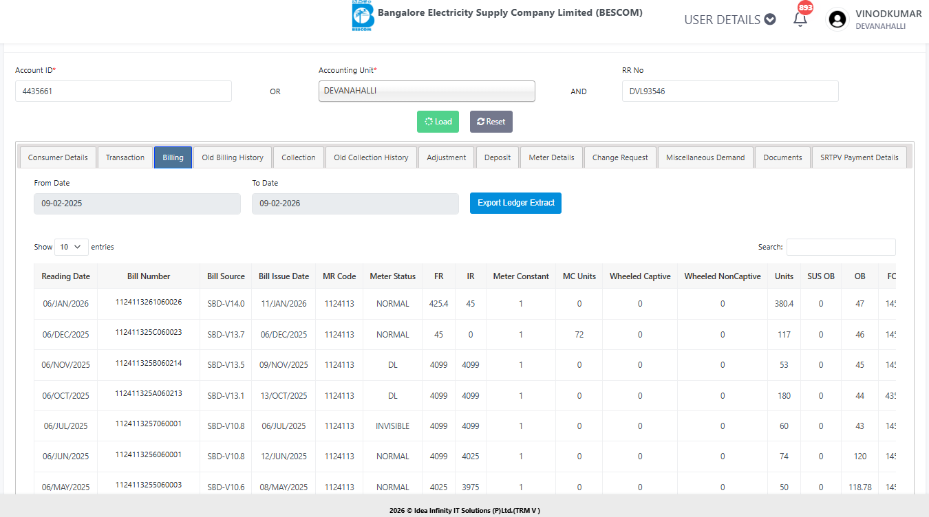
Task: Click the RR No input field
Action: coord(729,91)
